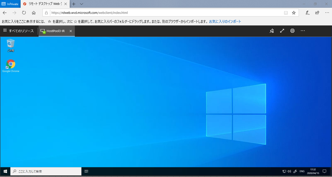
Task: Open the add notes pen icon
Action: [307, 13]
